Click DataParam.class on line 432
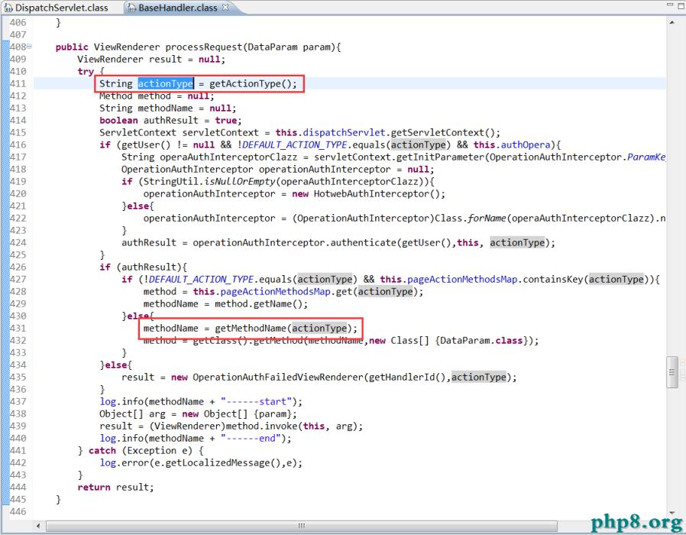The image size is (686, 535). (x=481, y=341)
